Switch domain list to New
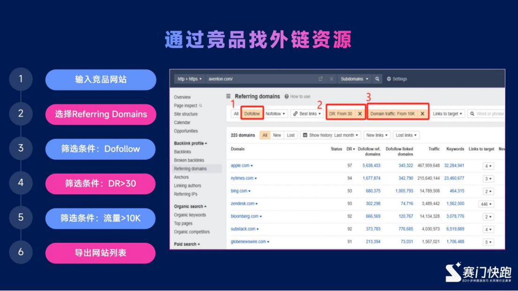518x291 pixels. [x=277, y=135]
